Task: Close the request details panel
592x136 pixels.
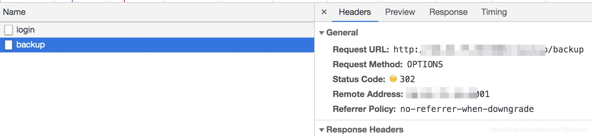Action: pos(324,12)
